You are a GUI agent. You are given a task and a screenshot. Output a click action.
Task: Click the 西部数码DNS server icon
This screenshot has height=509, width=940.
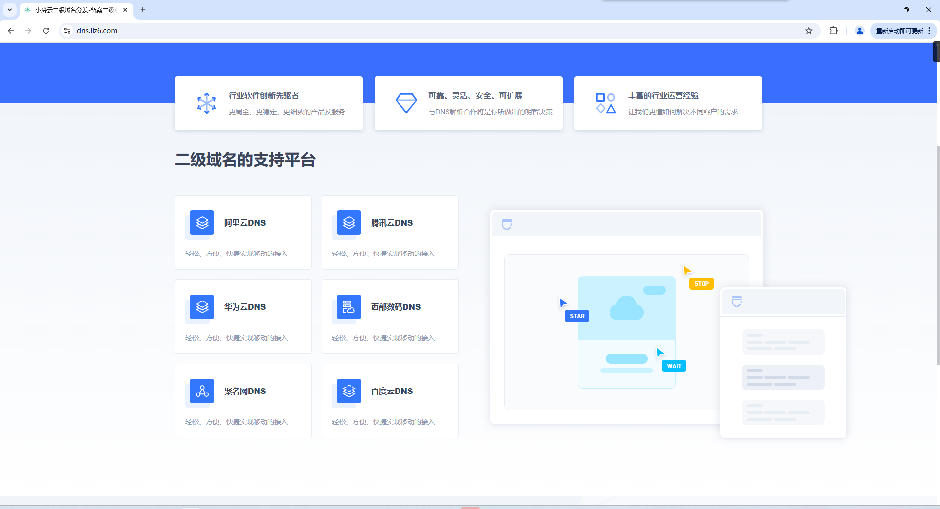(x=349, y=307)
